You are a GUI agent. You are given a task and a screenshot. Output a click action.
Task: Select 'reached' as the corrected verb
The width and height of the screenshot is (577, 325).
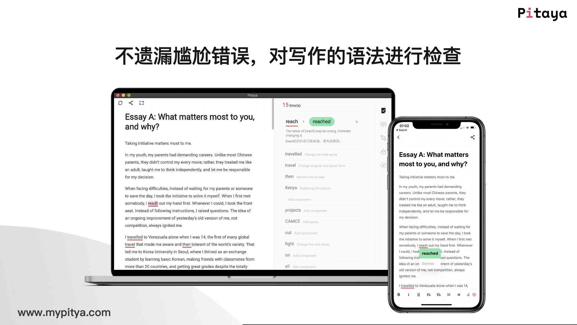tap(321, 121)
